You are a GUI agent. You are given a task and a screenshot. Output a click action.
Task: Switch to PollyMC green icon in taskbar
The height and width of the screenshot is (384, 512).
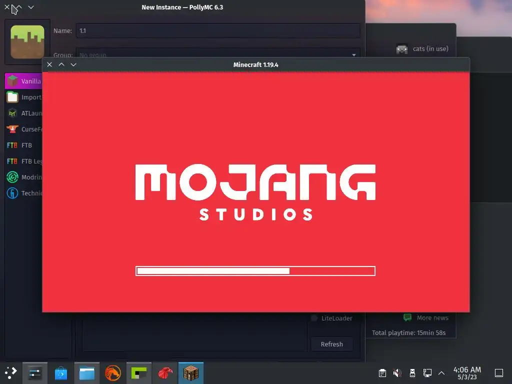[139, 372]
